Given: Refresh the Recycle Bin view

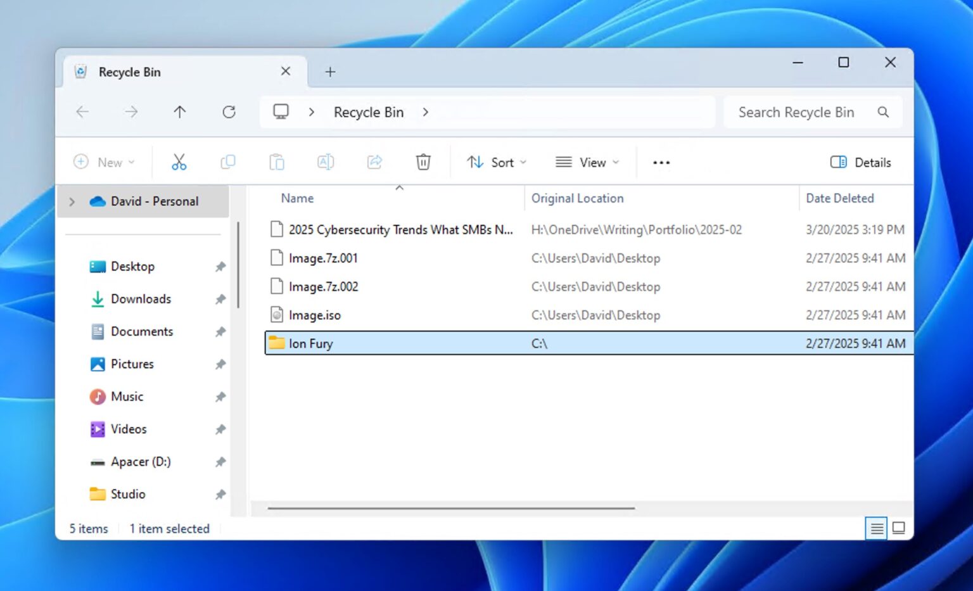Looking at the screenshot, I should [x=229, y=112].
